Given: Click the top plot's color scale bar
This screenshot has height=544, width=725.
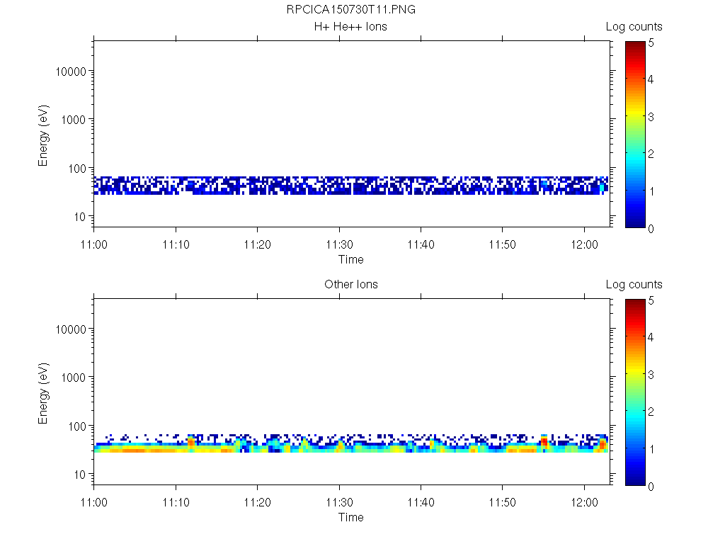Looking at the screenshot, I should (635, 135).
